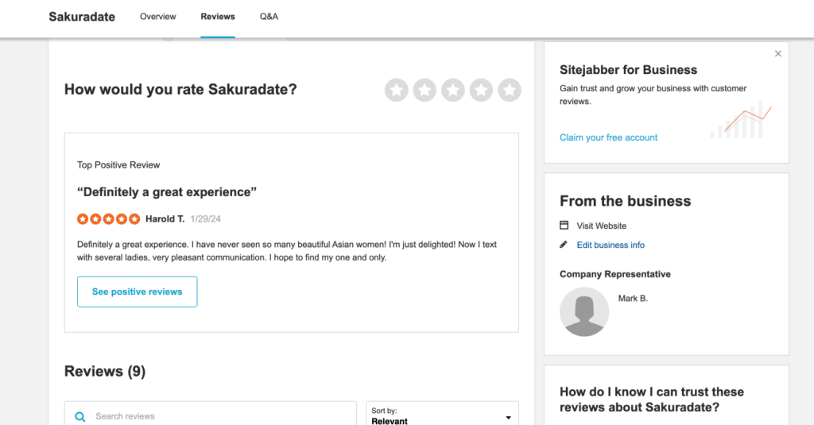Click reviewer name Harold T.

click(x=165, y=218)
